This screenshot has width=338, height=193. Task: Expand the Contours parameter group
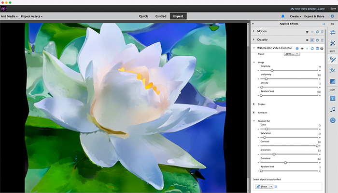[x=254, y=113]
